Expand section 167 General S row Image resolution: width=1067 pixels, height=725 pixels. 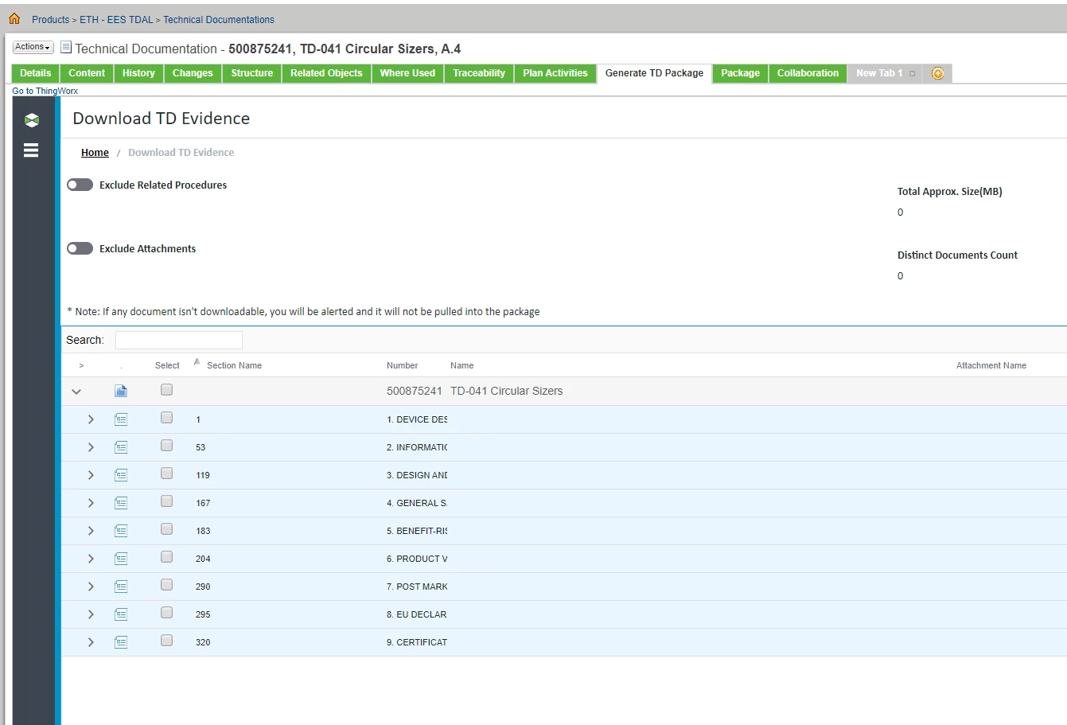coord(91,503)
